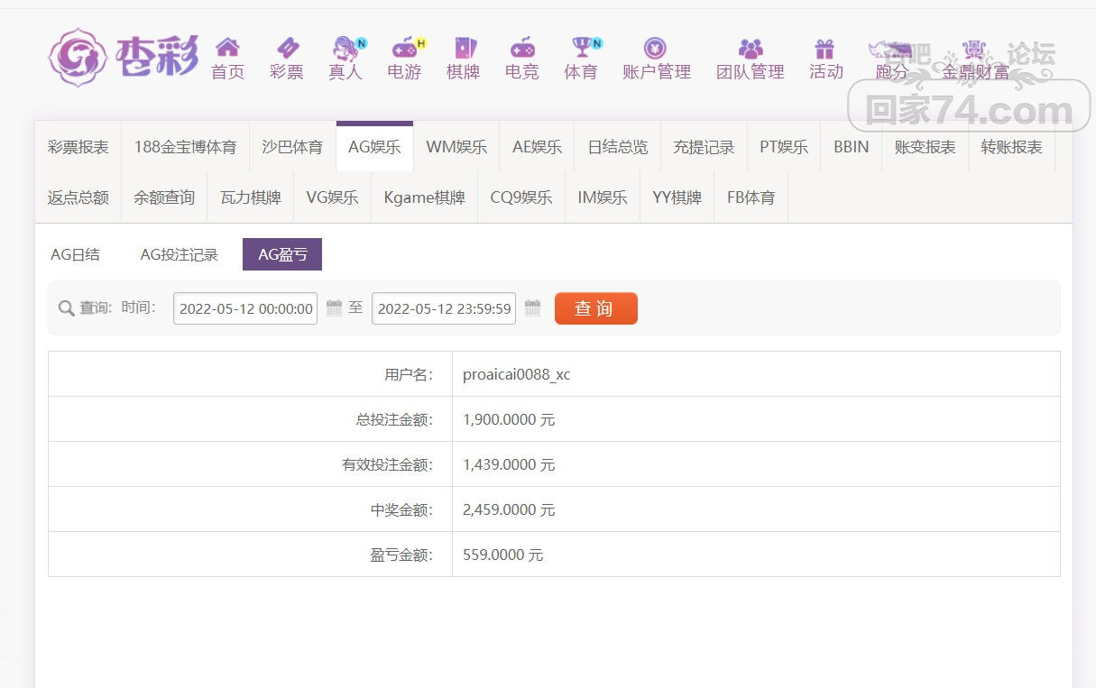Click the orange 查询 button
The image size is (1096, 688).
tap(596, 308)
